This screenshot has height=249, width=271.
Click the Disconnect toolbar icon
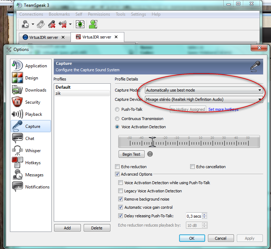point(52,24)
